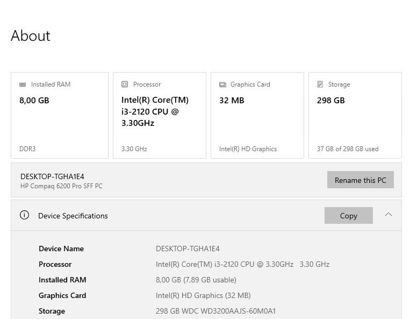Select the Graphics Card 32 MB card

coord(257,116)
